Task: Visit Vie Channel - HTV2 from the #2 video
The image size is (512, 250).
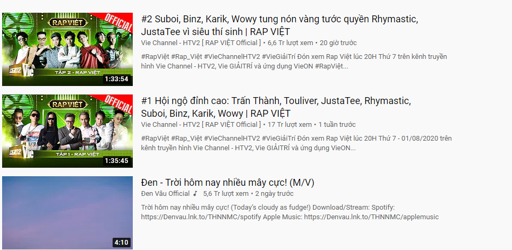Action: 201,43
